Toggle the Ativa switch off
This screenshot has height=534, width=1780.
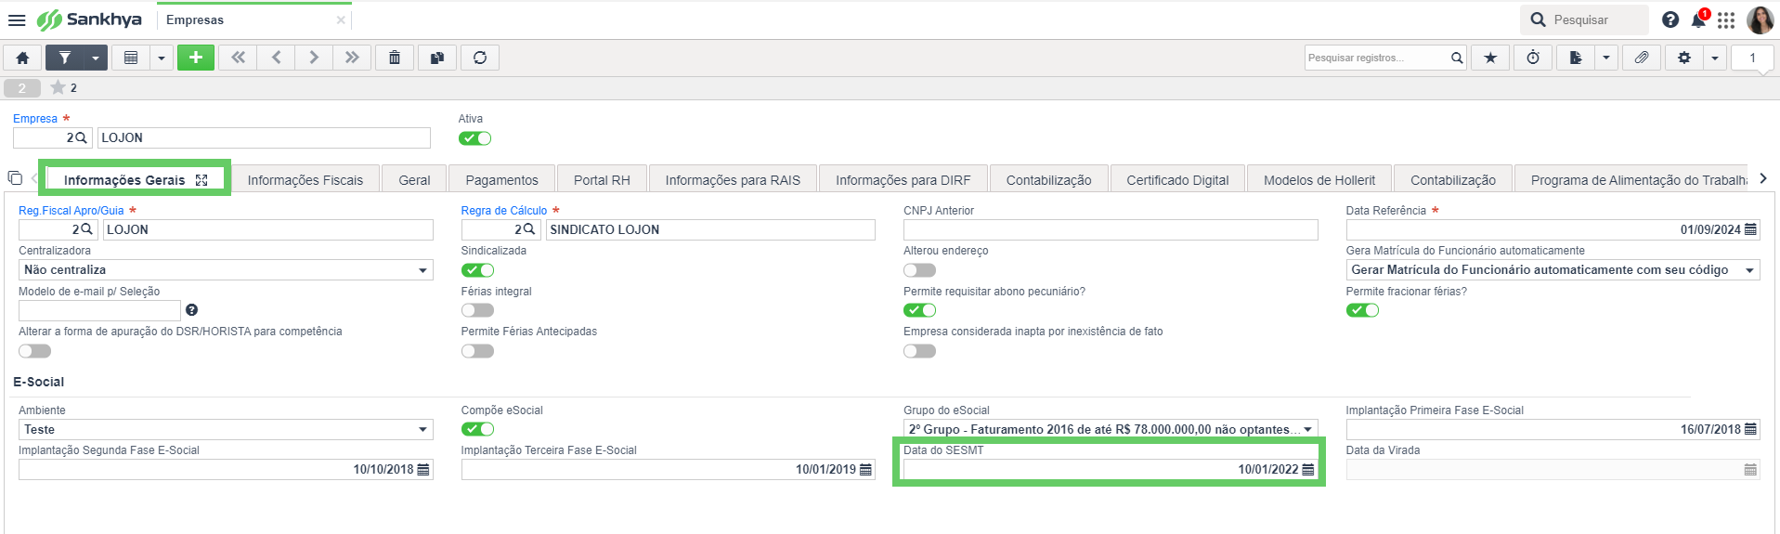tap(475, 138)
